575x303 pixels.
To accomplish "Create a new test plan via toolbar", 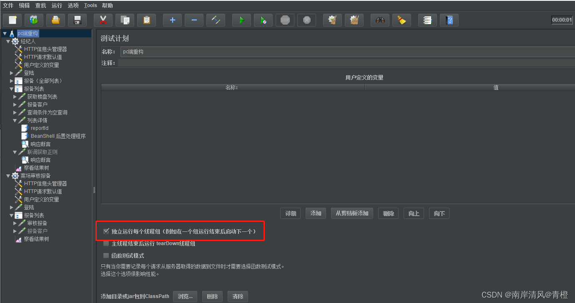I will click(x=13, y=20).
